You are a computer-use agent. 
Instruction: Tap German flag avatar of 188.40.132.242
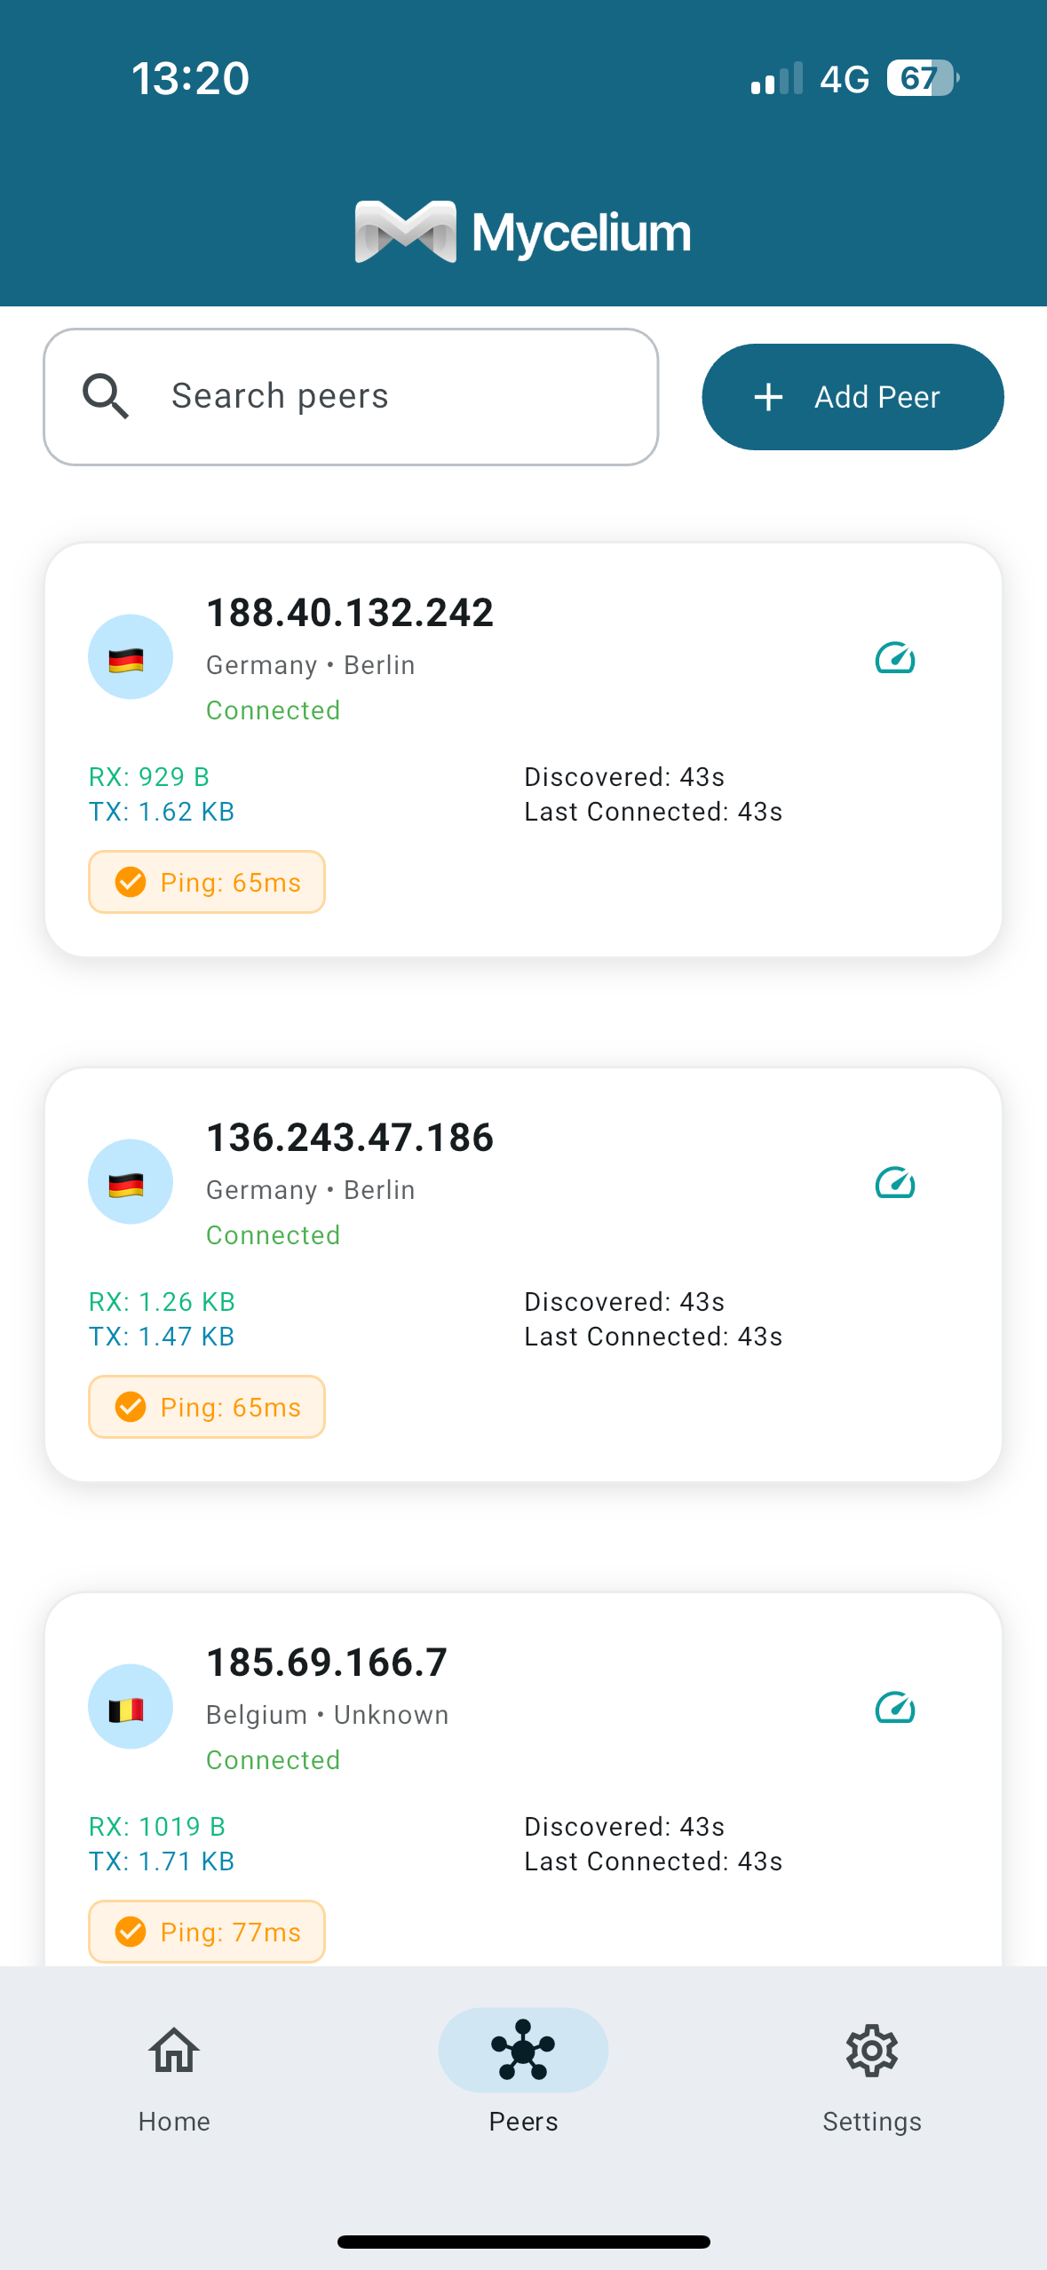click(131, 657)
